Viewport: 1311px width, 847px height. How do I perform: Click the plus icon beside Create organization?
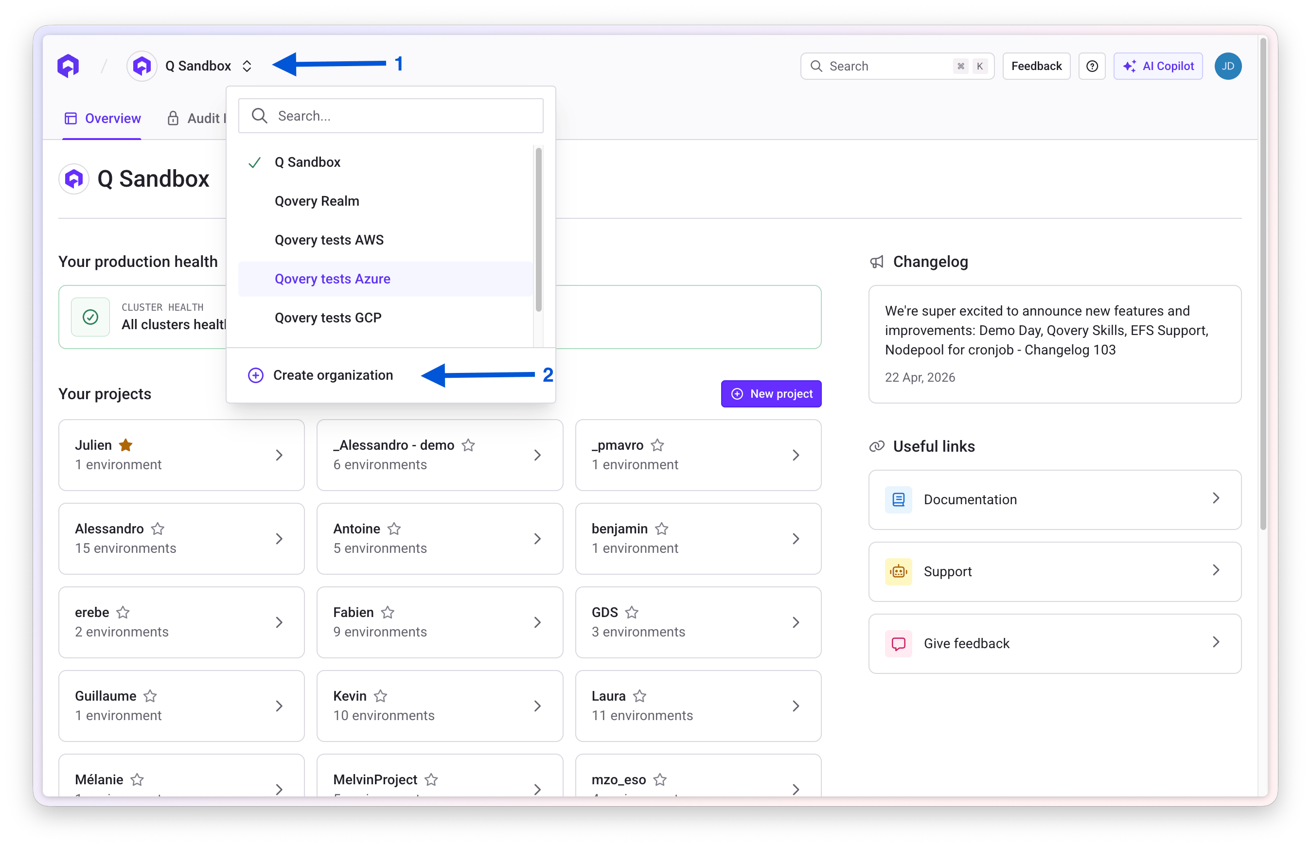pyautogui.click(x=255, y=375)
